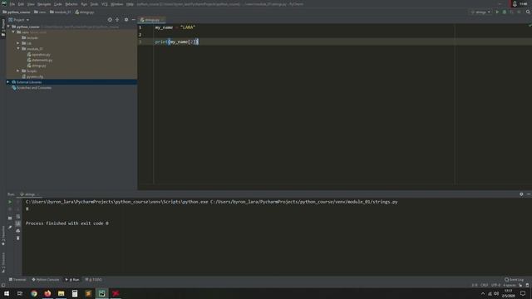Click Windows Start button

tap(7, 293)
